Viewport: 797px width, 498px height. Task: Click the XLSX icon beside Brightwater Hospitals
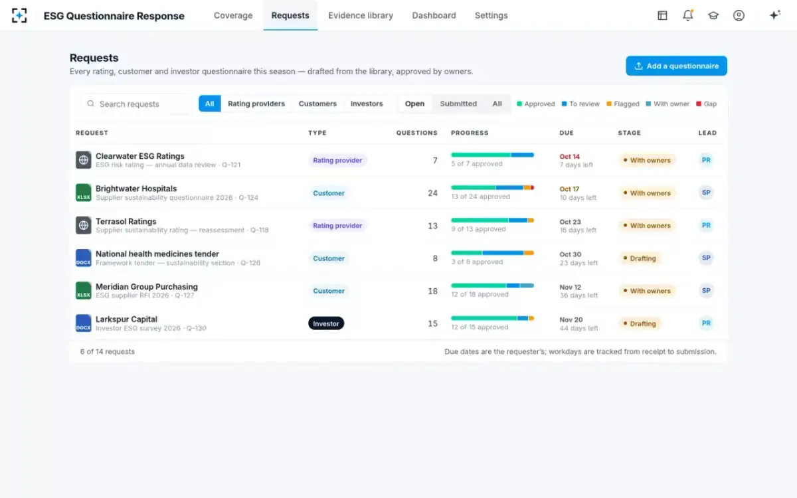click(x=84, y=193)
